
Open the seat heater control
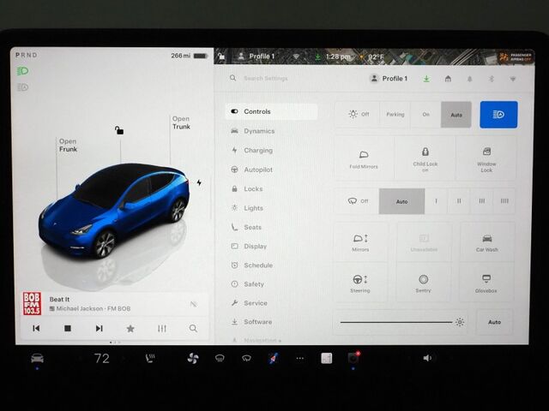click(150, 358)
